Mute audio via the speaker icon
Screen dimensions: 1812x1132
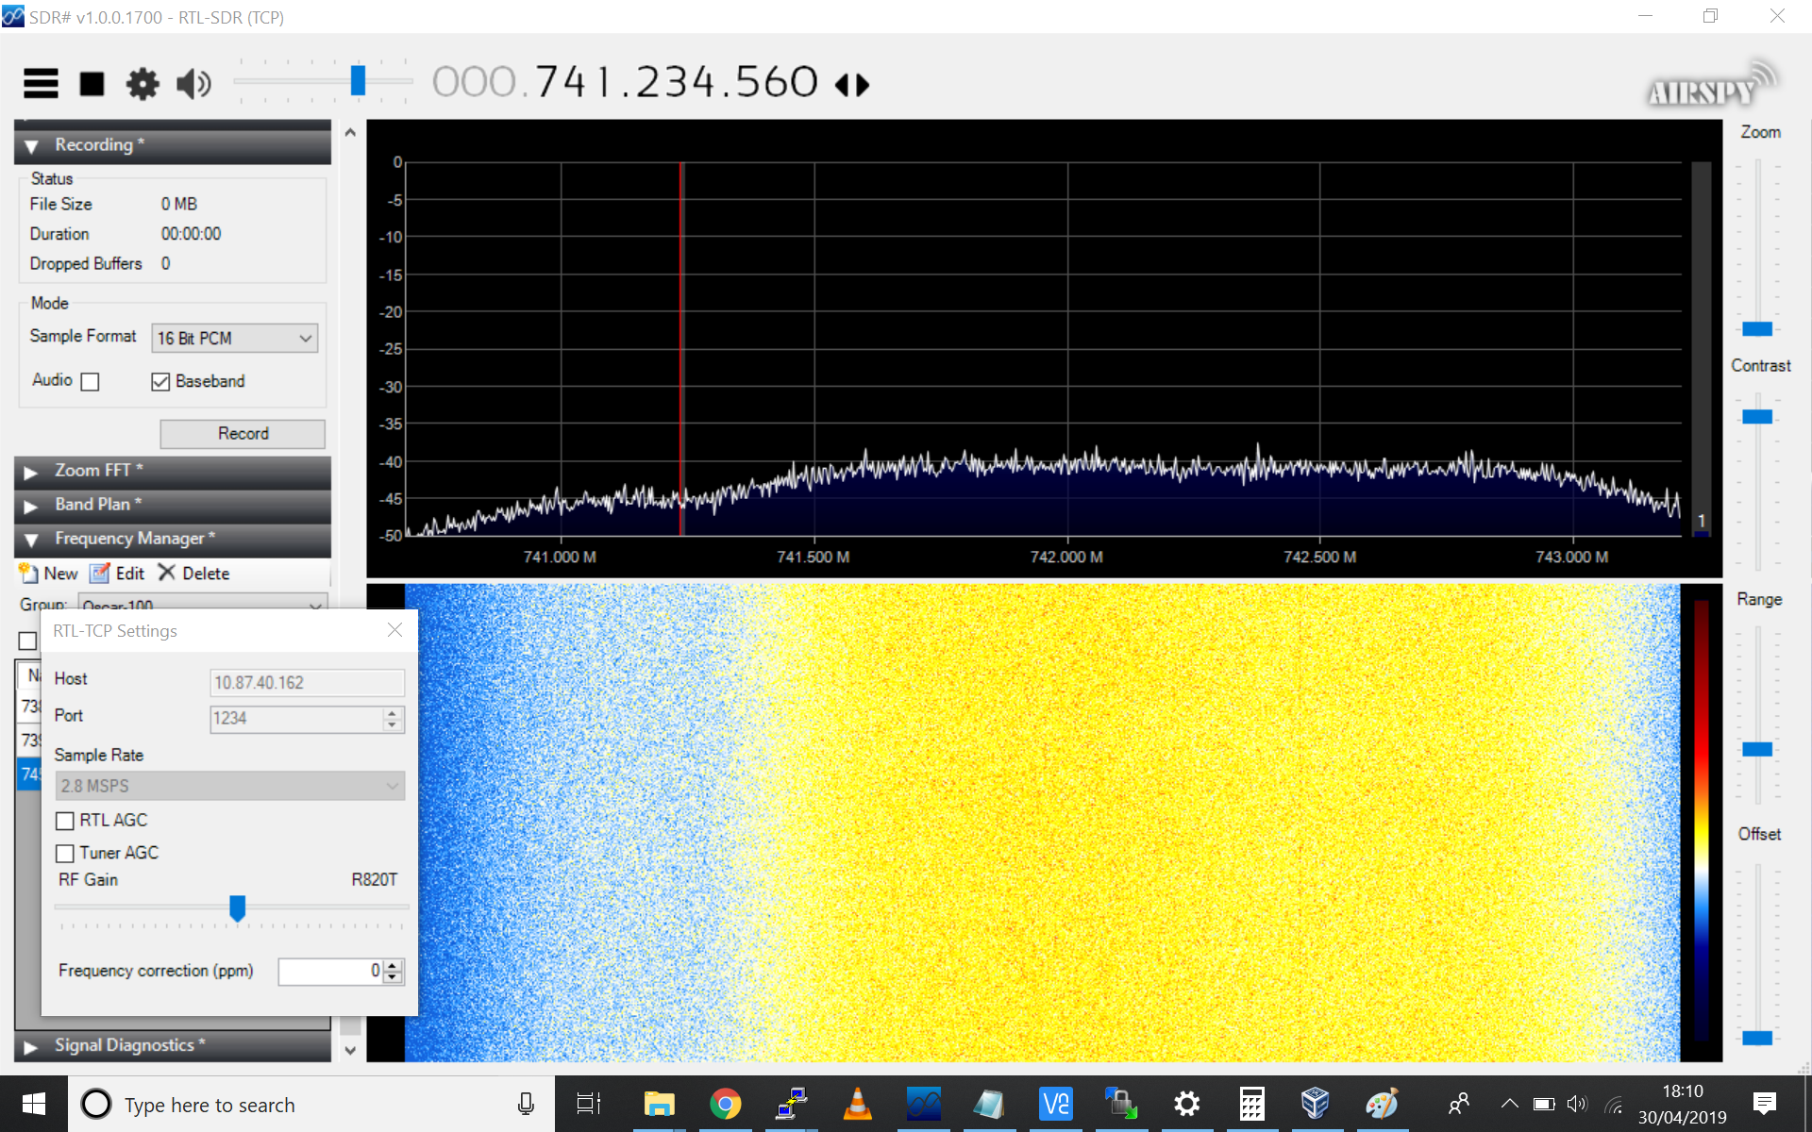[193, 84]
